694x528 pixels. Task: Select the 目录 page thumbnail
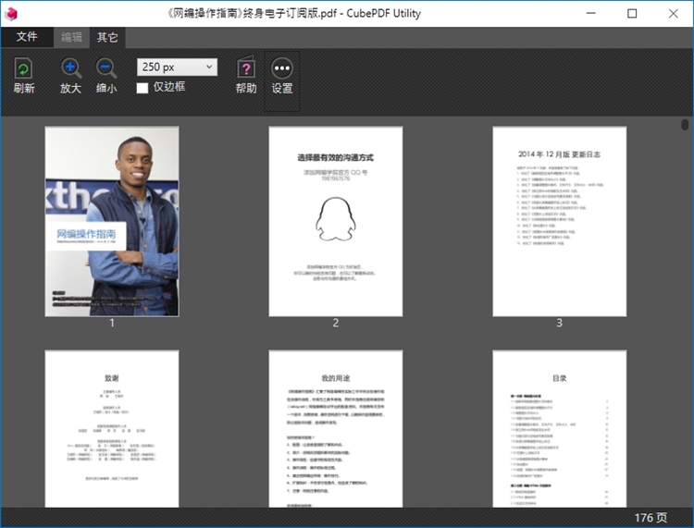pyautogui.click(x=560, y=428)
